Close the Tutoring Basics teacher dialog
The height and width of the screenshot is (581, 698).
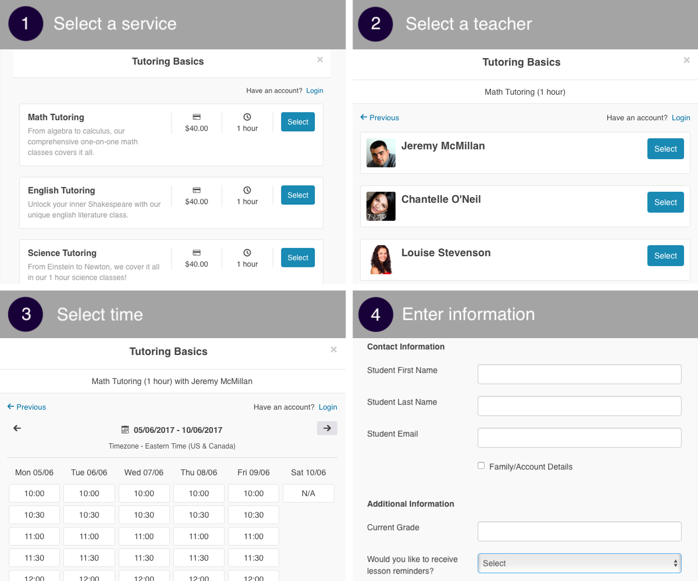(686, 60)
